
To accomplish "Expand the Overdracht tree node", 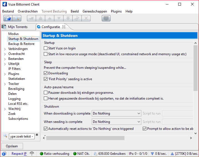I will coord(5,54).
